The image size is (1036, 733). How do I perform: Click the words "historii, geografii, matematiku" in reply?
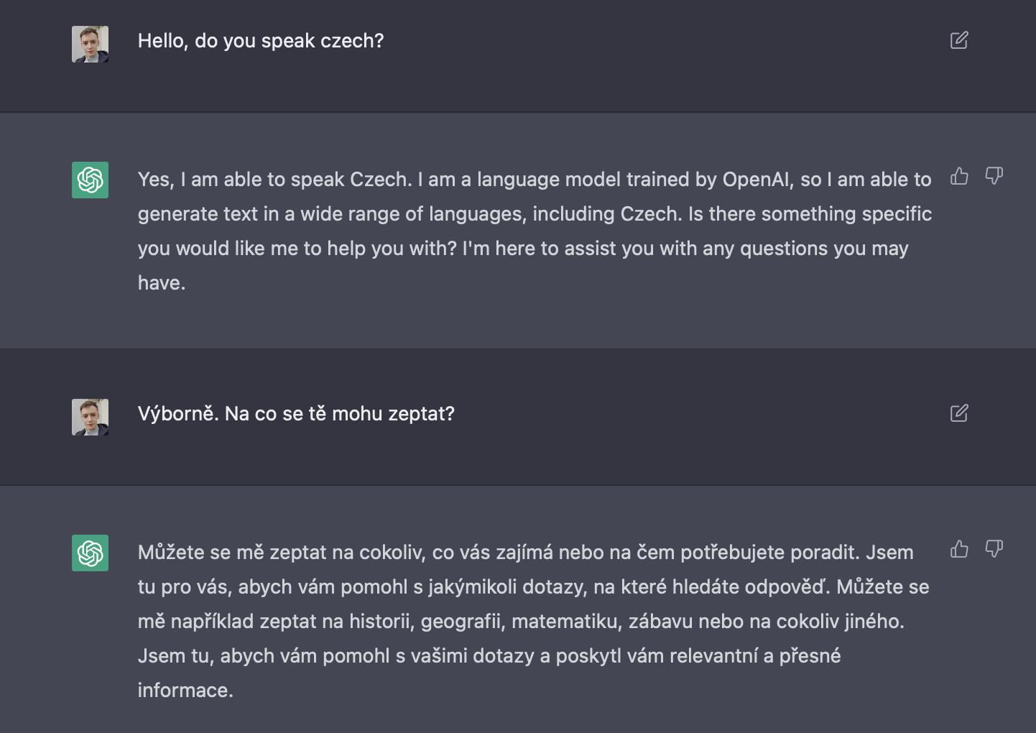486,622
